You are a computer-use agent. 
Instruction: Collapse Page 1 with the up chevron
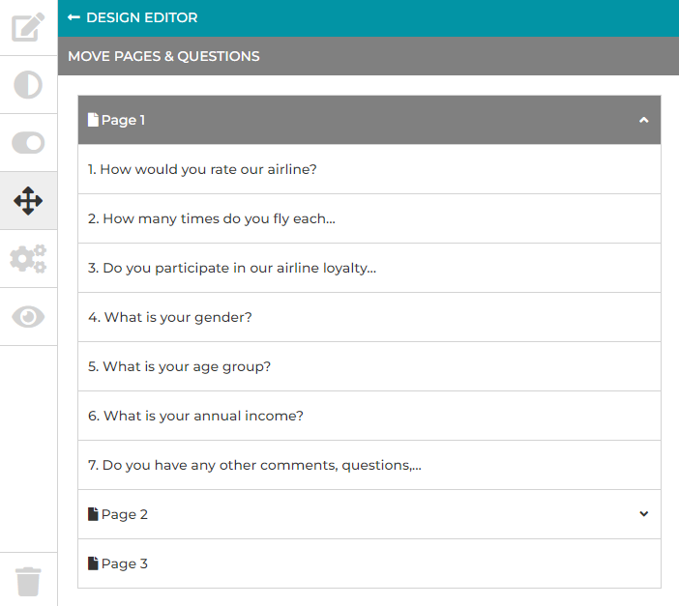click(644, 120)
